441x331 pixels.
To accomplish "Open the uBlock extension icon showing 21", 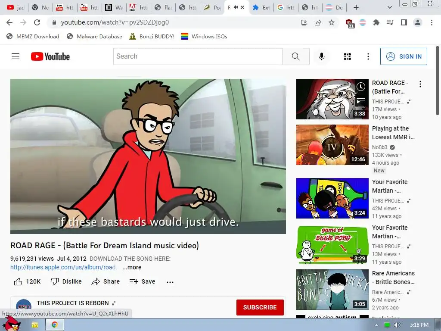I will click(x=349, y=23).
